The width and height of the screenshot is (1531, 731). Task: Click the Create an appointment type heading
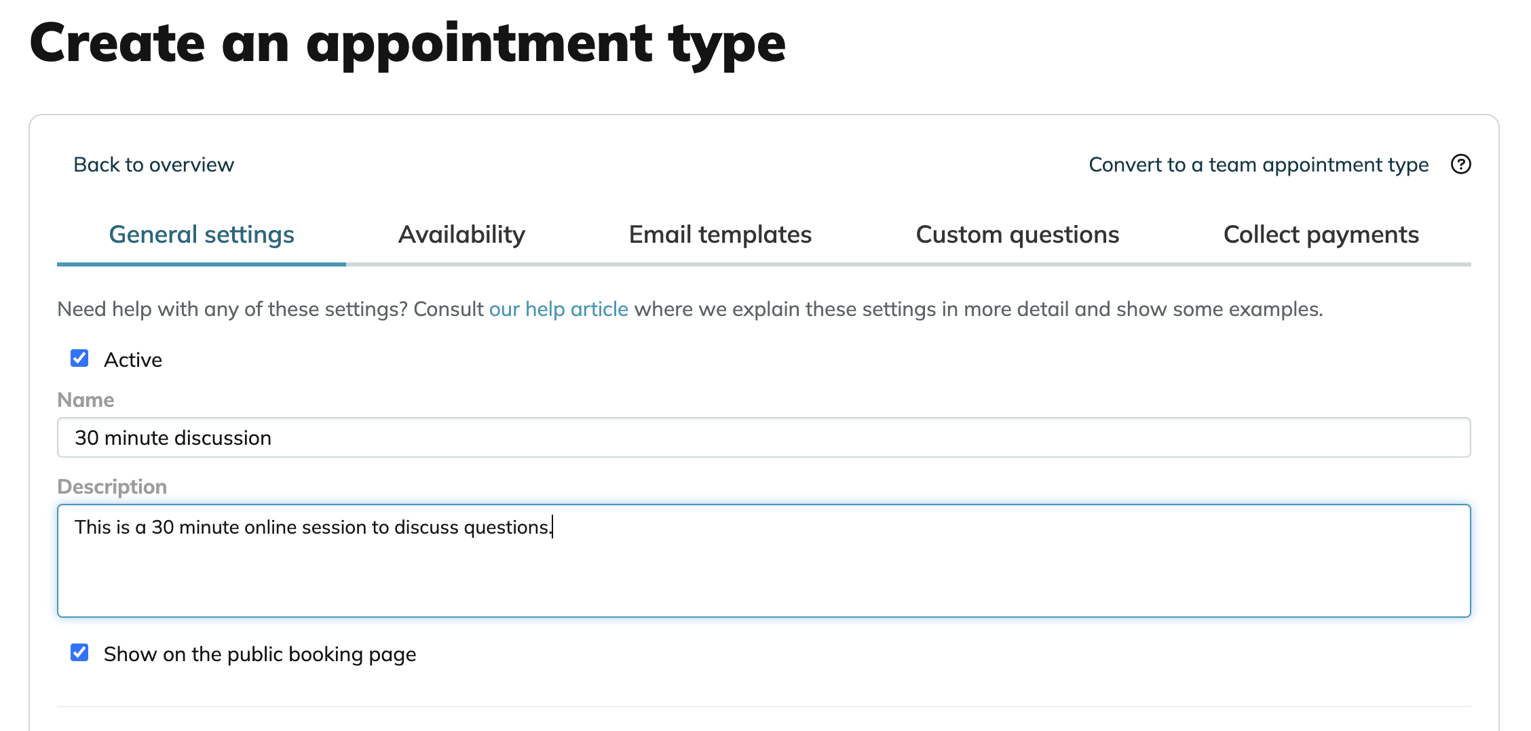click(407, 45)
